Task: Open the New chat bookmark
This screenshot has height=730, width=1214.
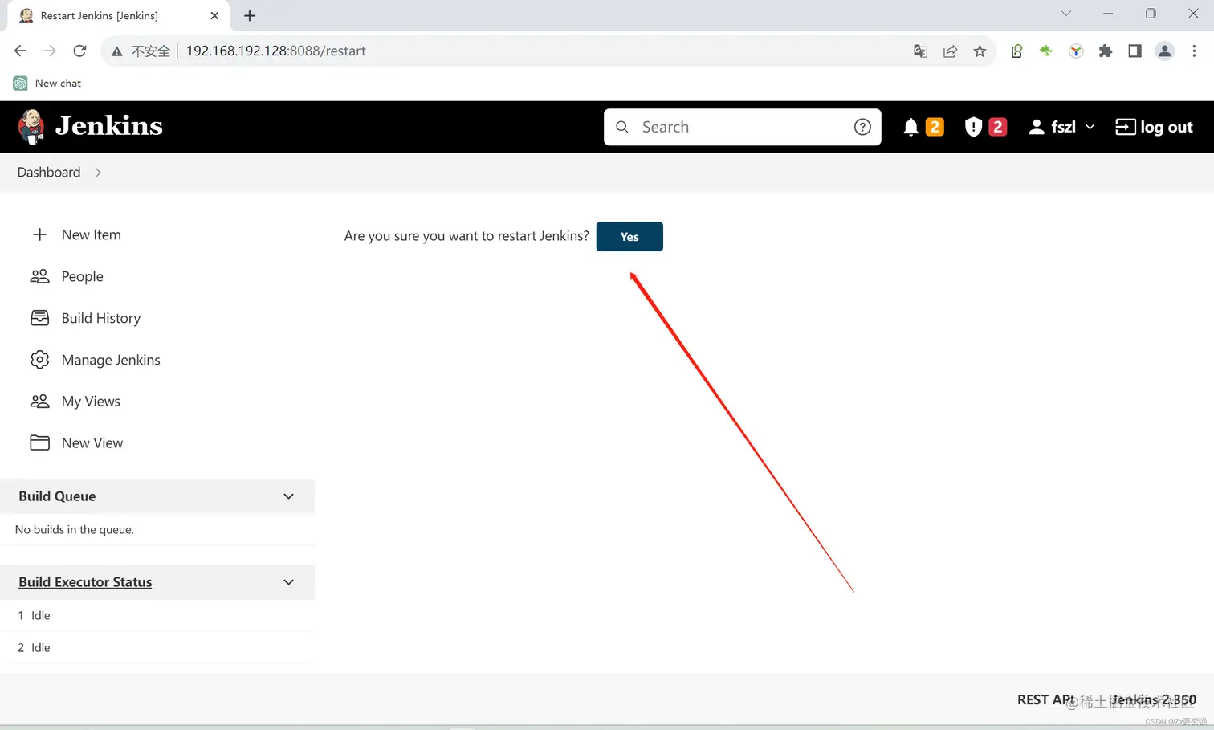Action: tap(47, 84)
